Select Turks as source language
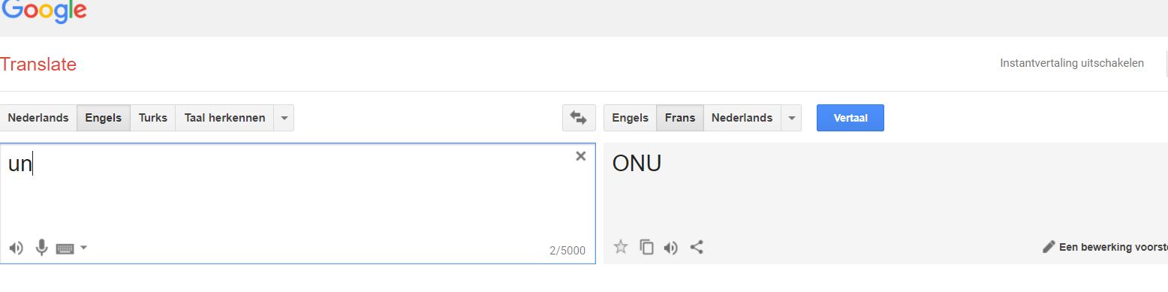 click(153, 118)
